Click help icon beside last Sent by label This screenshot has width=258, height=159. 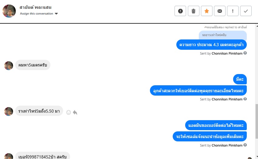tap(245, 145)
